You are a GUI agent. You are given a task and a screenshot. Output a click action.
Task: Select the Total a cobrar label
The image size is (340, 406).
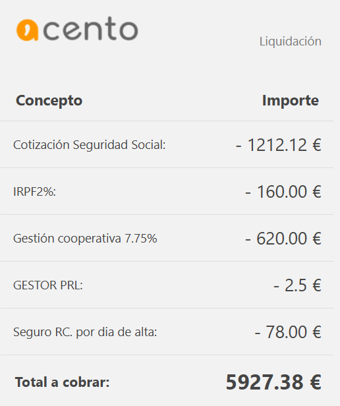click(x=63, y=382)
